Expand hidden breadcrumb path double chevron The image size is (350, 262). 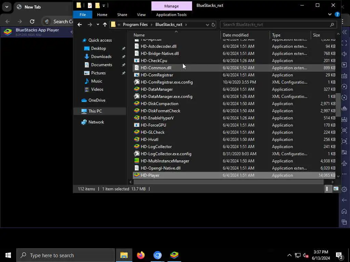click(x=119, y=25)
